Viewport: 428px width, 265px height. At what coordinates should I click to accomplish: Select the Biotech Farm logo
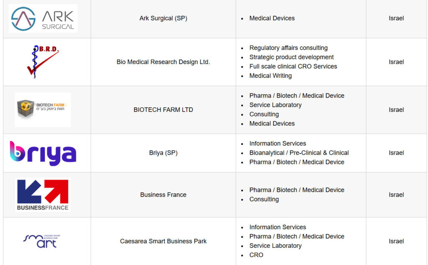coord(43,110)
